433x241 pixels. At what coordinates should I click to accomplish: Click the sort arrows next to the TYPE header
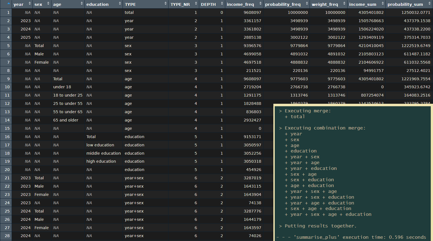pos(165,4)
